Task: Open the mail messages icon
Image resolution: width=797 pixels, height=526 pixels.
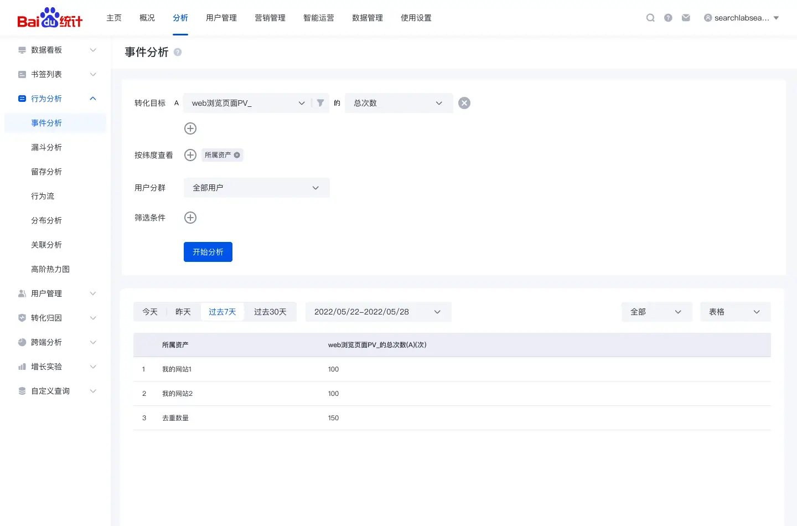Action: (686, 18)
